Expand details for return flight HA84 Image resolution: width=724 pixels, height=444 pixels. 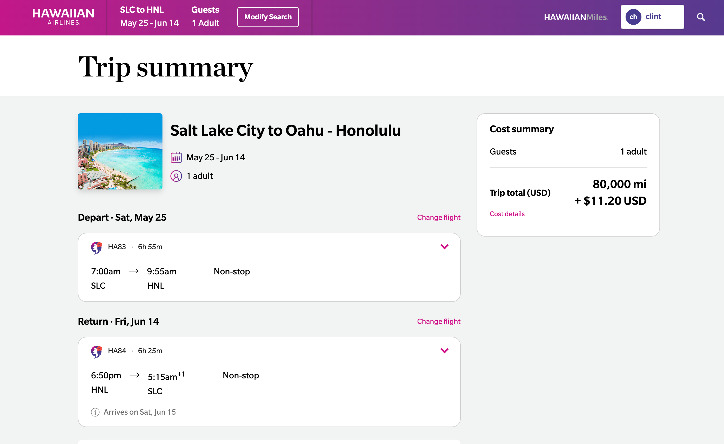(x=445, y=351)
